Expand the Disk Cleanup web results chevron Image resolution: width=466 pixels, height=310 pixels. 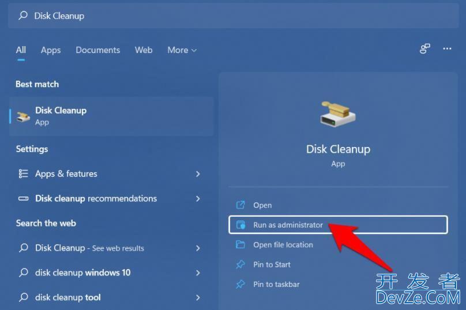(x=198, y=248)
